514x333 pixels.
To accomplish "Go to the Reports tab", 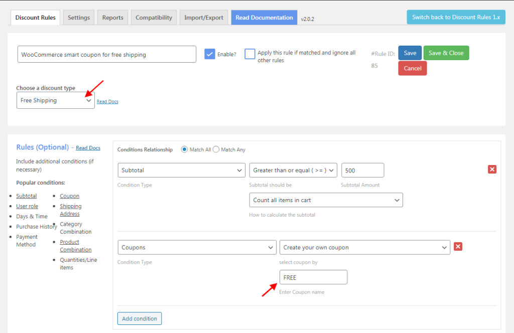I will pos(113,18).
